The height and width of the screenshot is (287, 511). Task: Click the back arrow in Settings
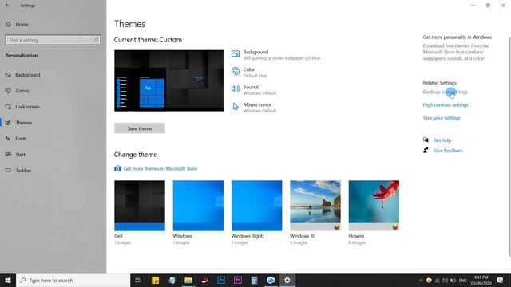tap(7, 6)
